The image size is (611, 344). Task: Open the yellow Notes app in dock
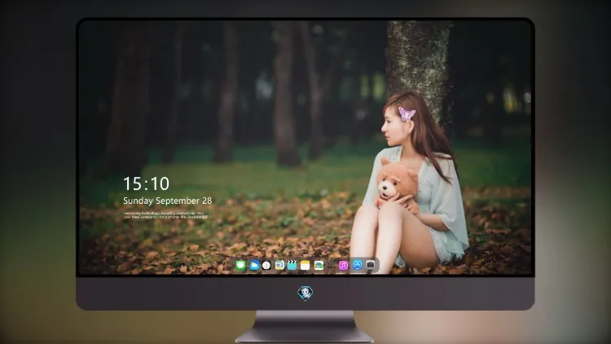click(x=305, y=266)
